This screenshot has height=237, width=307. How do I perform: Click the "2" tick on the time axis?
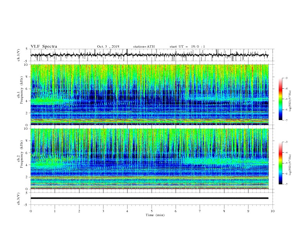79,211
